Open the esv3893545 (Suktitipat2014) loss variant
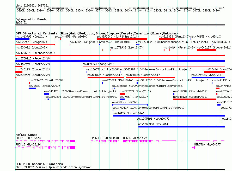The height and width of the screenshot is (171, 232). coord(122,39)
